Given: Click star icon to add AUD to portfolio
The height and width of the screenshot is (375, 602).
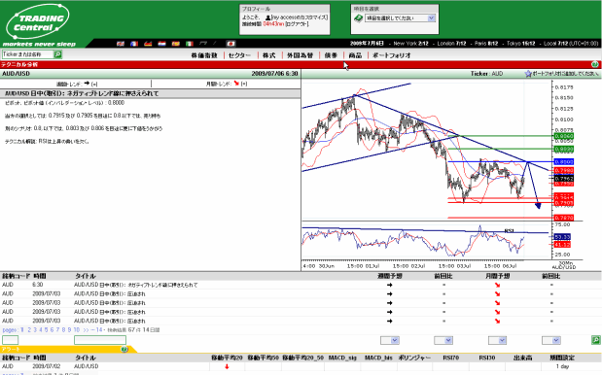Looking at the screenshot, I should (528, 74).
